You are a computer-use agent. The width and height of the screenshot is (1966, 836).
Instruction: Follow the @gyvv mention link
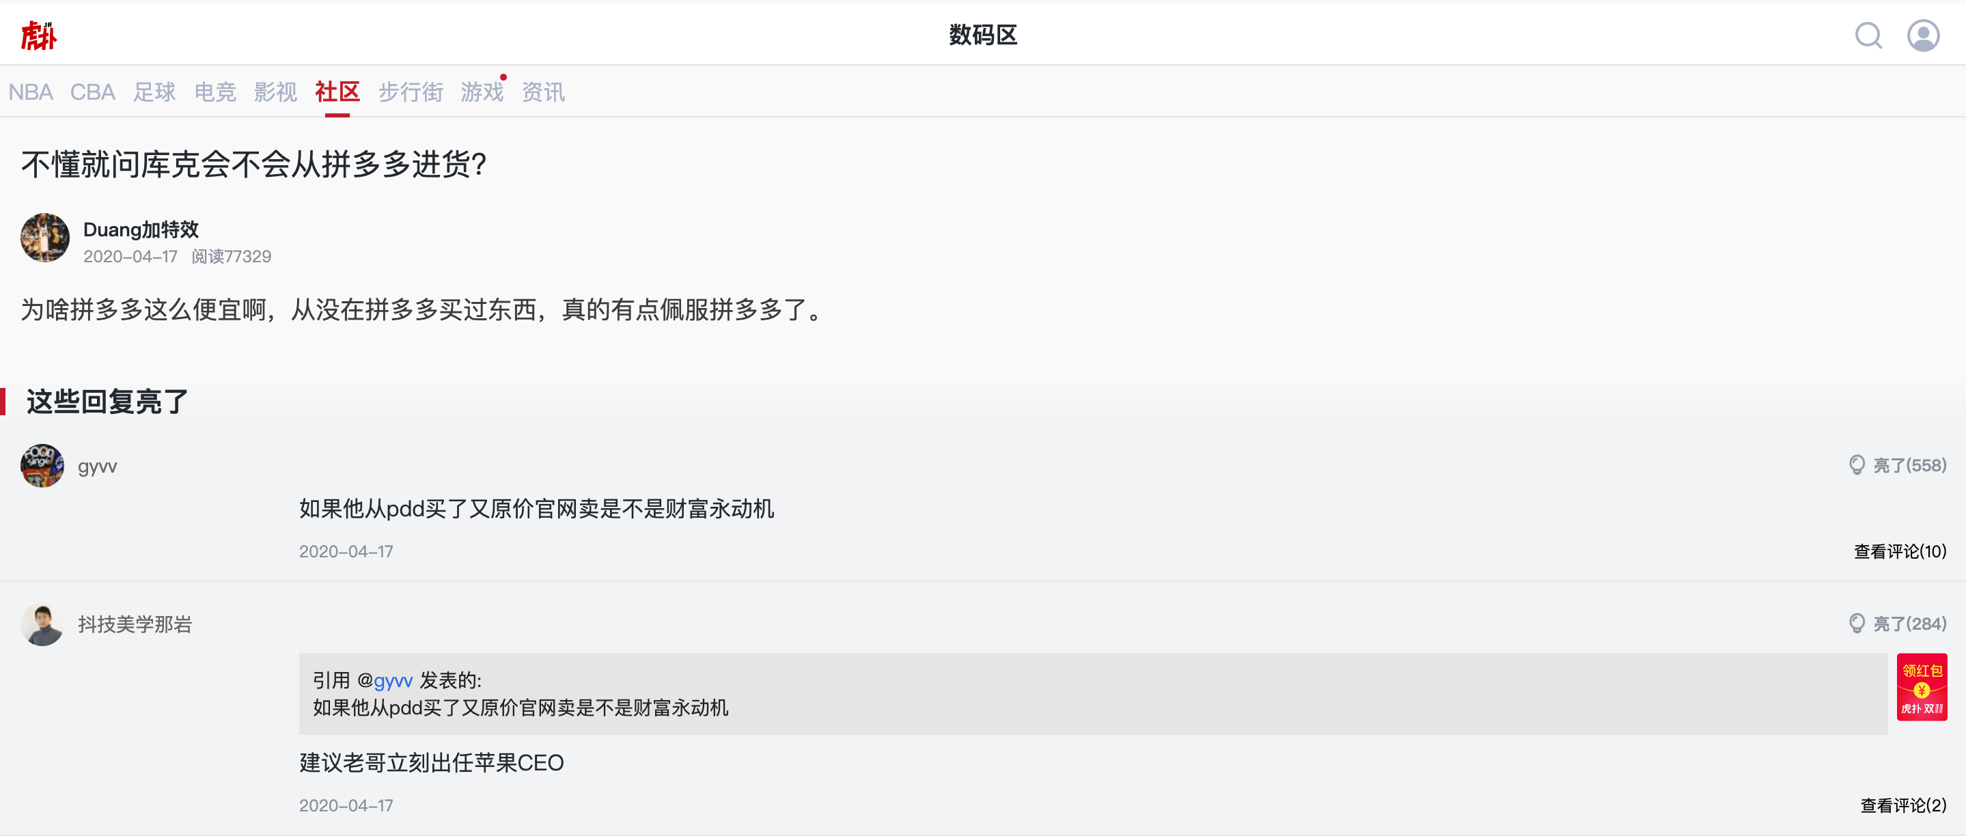(x=385, y=680)
